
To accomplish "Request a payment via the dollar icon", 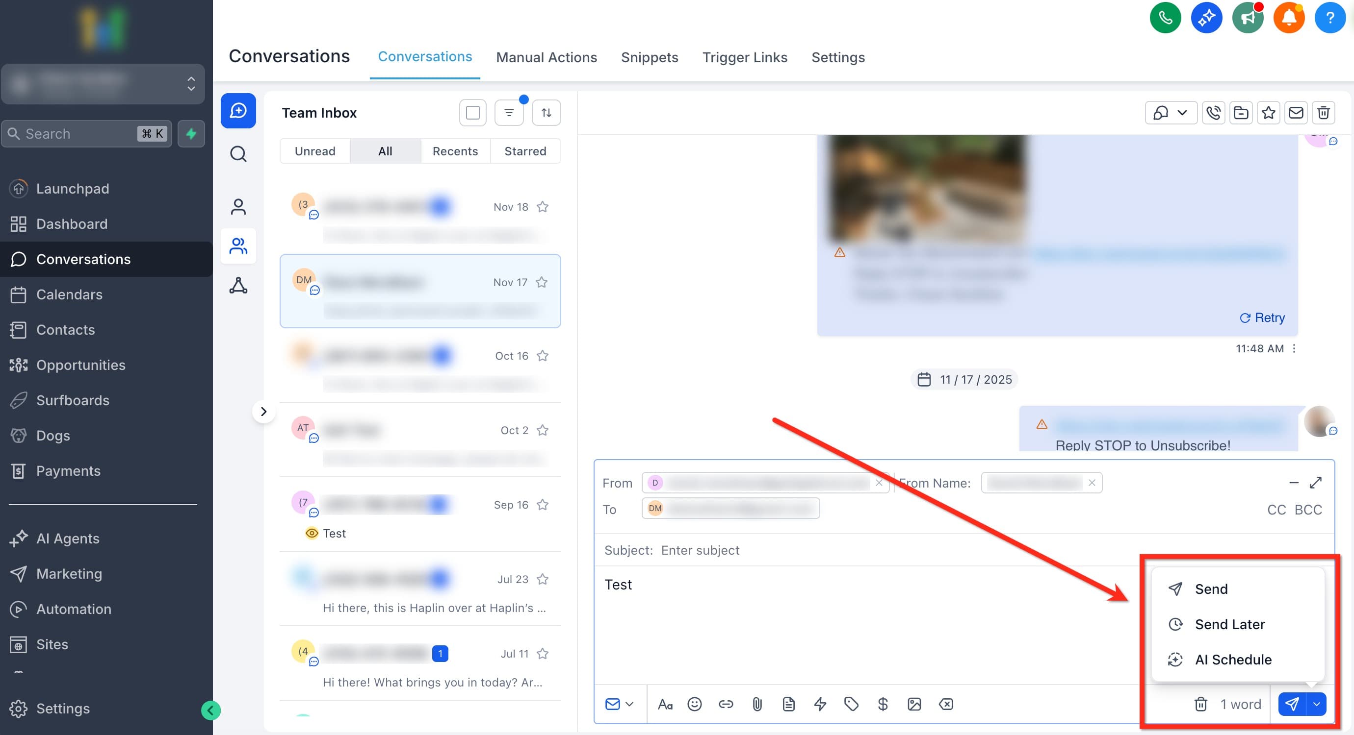I will (x=883, y=704).
